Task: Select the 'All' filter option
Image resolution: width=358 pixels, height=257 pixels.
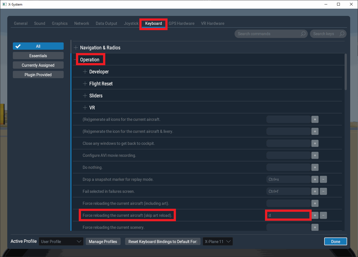Action: pos(38,46)
